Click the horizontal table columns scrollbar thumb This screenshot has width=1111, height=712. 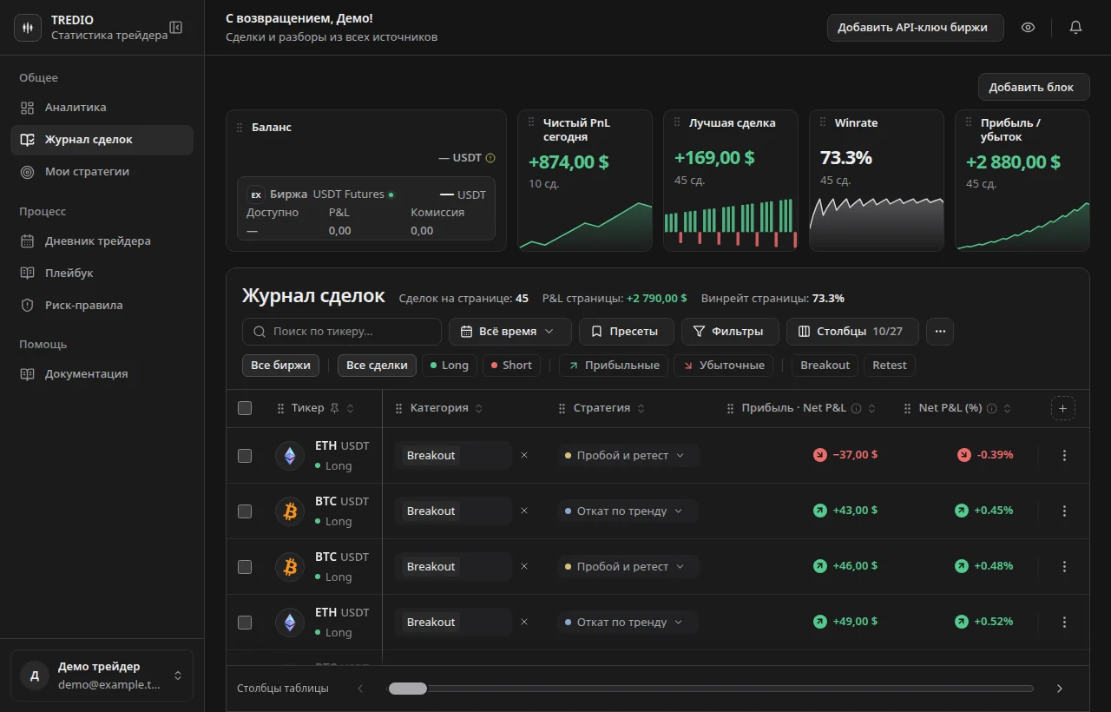pos(408,689)
